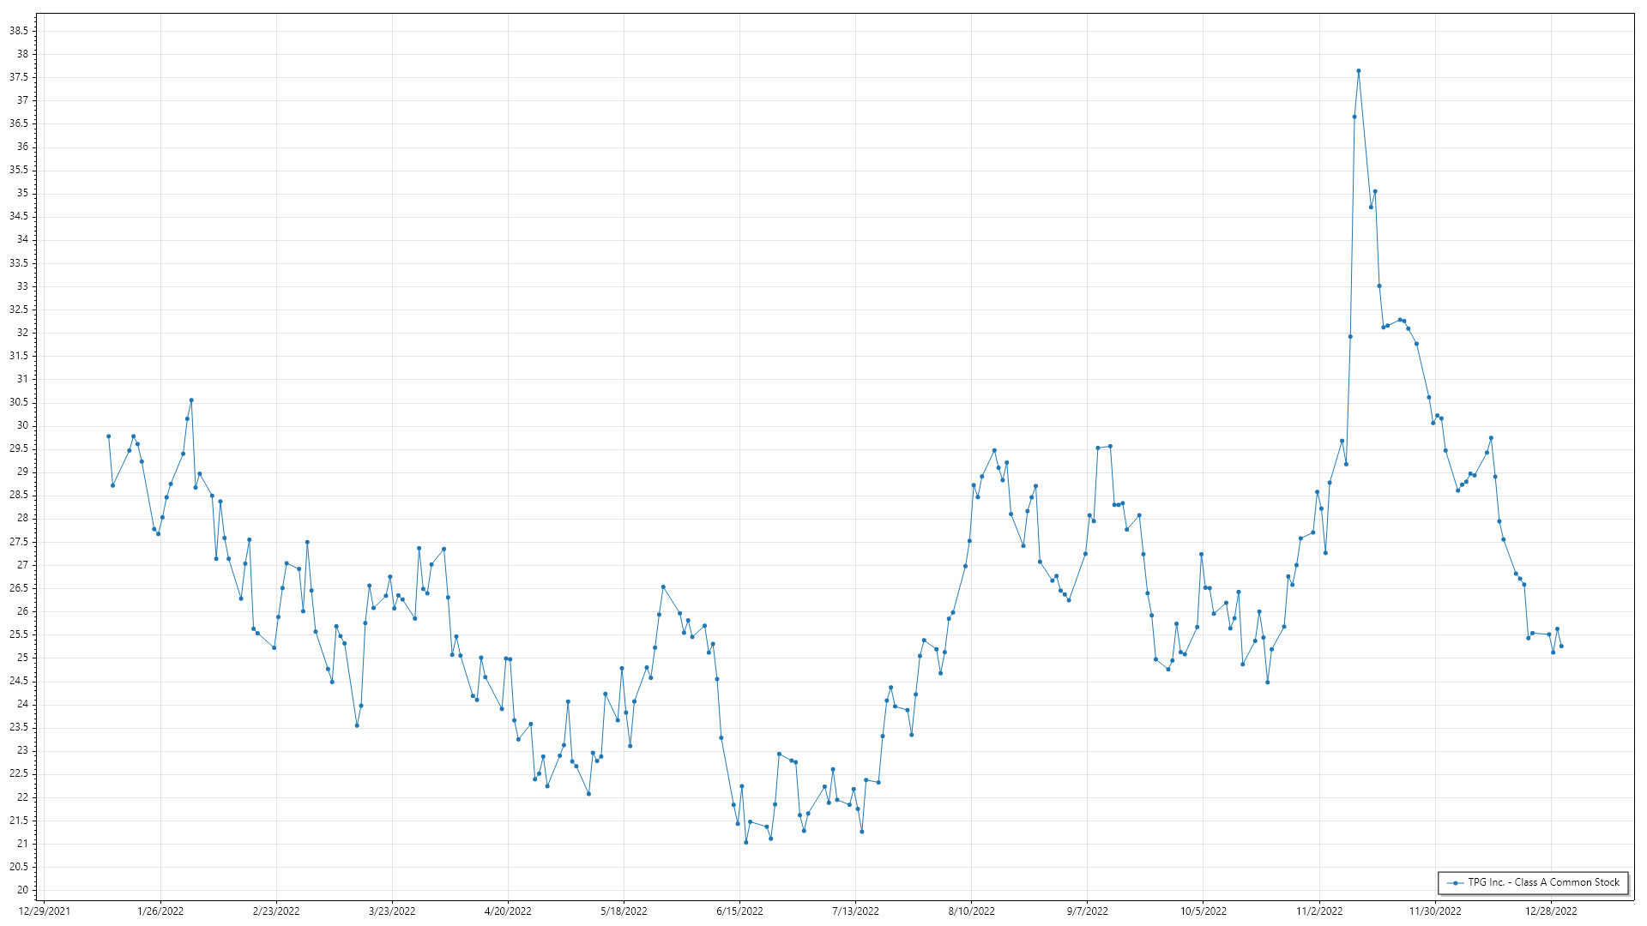Click the 35 y-axis value label

[x=22, y=193]
